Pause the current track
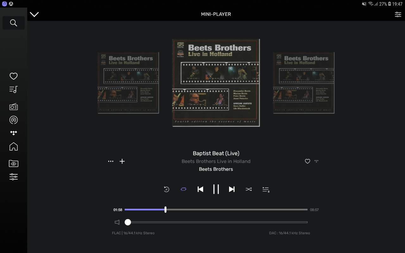 pos(216,189)
